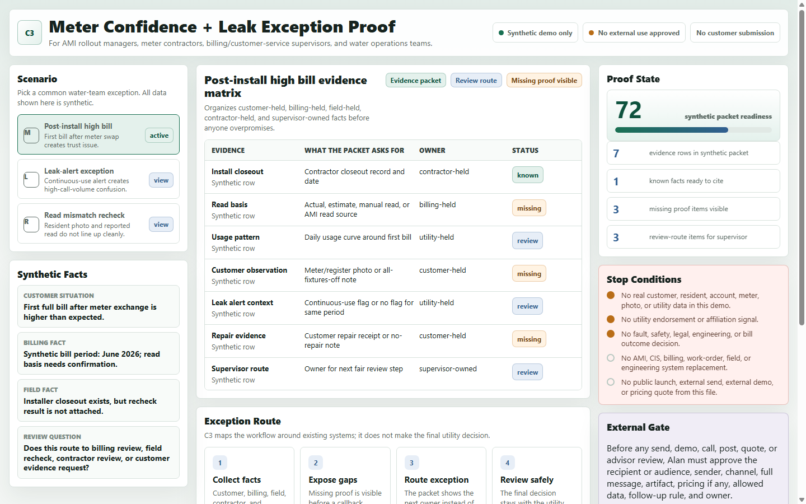This screenshot has height=504, width=806.
Task: Click the STATUS column header
Action: coord(525,151)
